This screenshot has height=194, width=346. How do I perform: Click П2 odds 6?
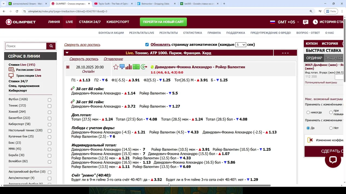(107, 80)
